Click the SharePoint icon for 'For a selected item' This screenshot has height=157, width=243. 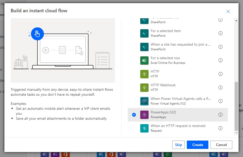144,33
